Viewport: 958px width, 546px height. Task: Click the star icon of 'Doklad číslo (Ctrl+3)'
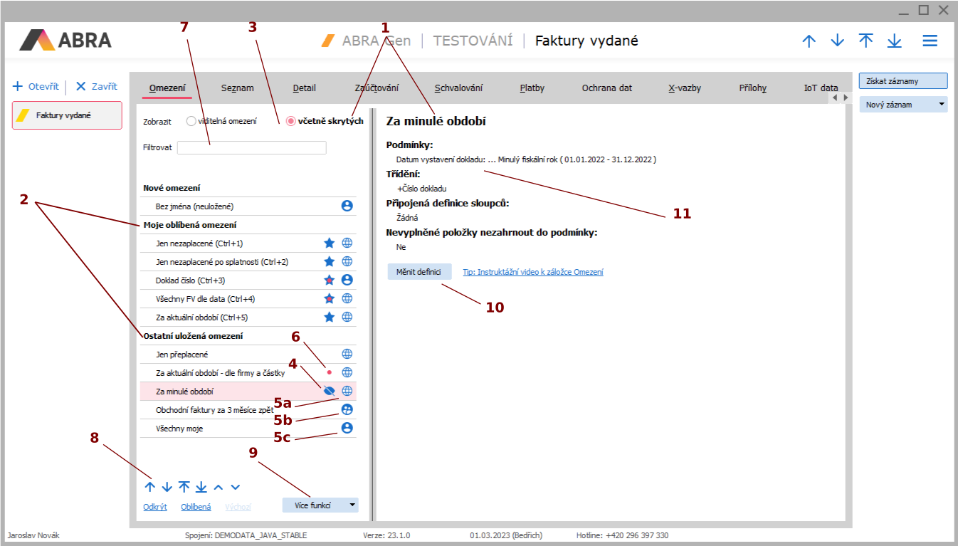329,280
